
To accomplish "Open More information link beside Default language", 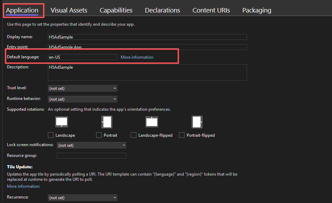I will click(x=137, y=57).
